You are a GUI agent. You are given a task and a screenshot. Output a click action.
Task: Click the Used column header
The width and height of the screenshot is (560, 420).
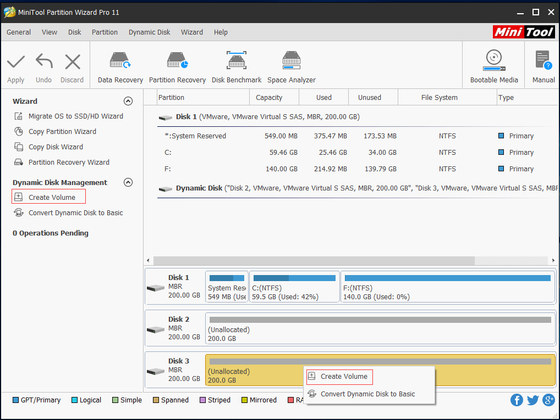(x=323, y=97)
